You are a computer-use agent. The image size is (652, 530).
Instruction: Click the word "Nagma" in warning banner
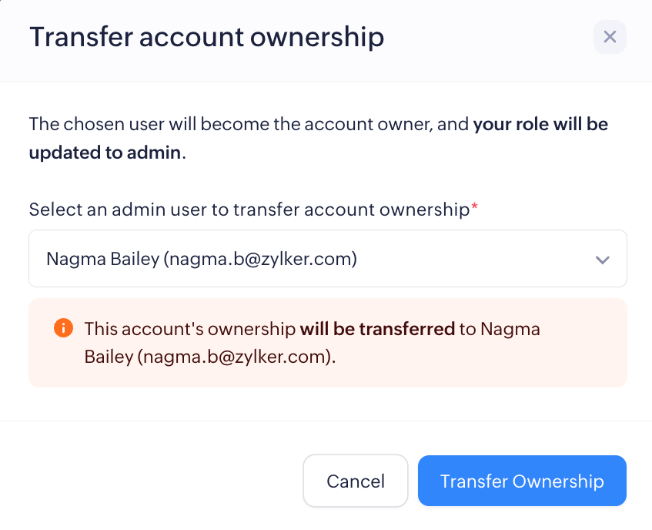[510, 329]
